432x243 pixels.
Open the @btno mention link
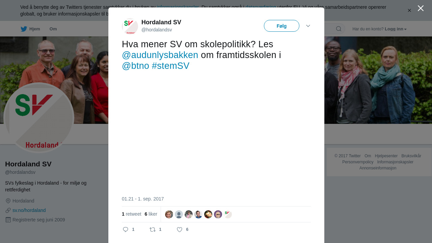[x=135, y=66]
